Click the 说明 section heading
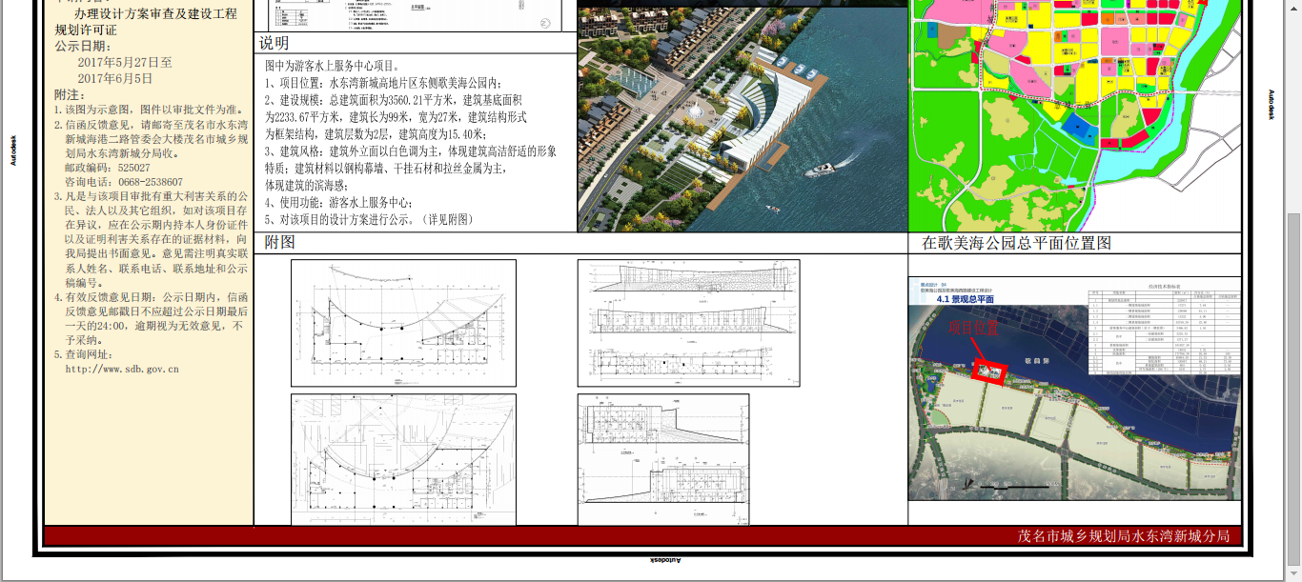The image size is (1302, 582). click(275, 44)
